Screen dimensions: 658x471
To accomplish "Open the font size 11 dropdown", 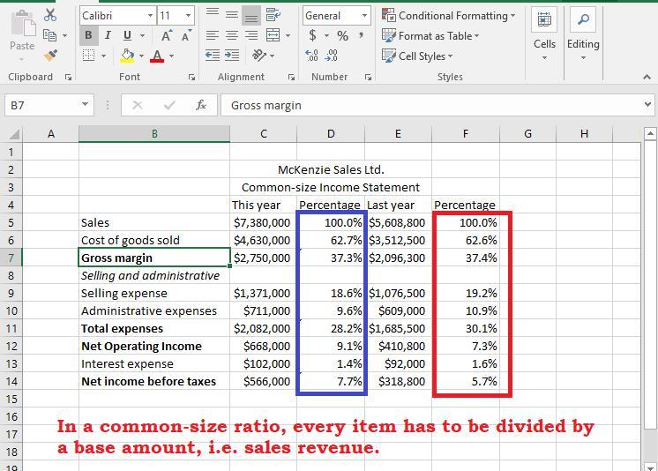I will tap(189, 16).
